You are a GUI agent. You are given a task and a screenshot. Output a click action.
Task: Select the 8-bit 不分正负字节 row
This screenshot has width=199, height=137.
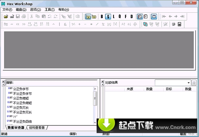(x=50, y=94)
